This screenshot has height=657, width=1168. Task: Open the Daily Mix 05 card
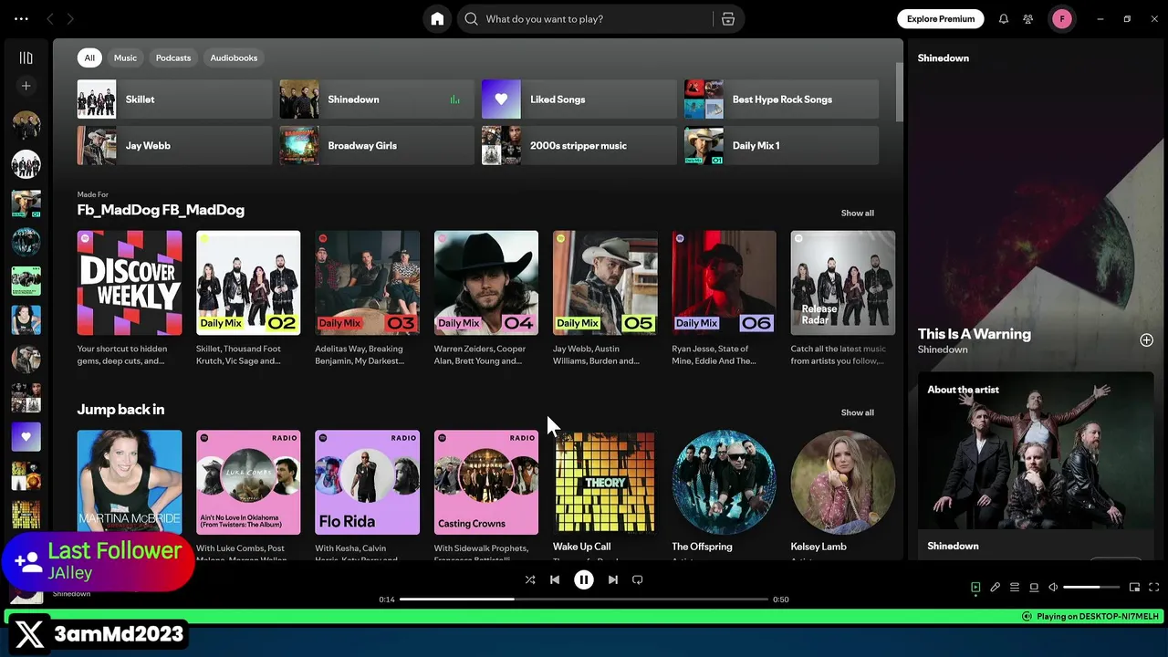[605, 298]
